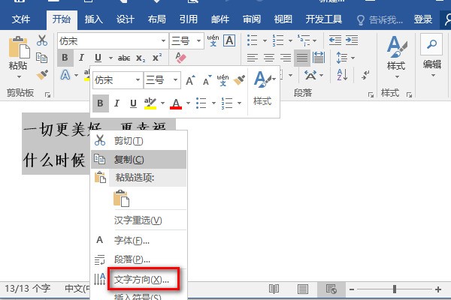
Task: Choose 段落(P)... from context menu
Action: (139, 259)
